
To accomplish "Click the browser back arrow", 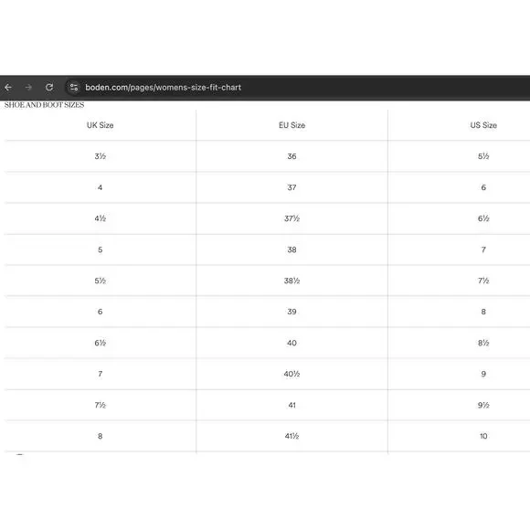I will point(8,88).
